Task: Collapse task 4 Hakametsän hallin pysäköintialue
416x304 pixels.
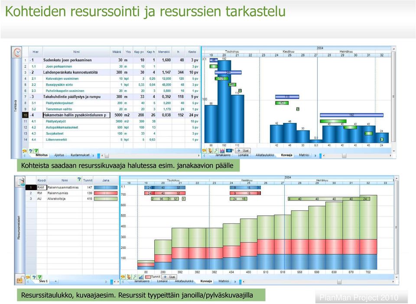Action: click(30, 115)
